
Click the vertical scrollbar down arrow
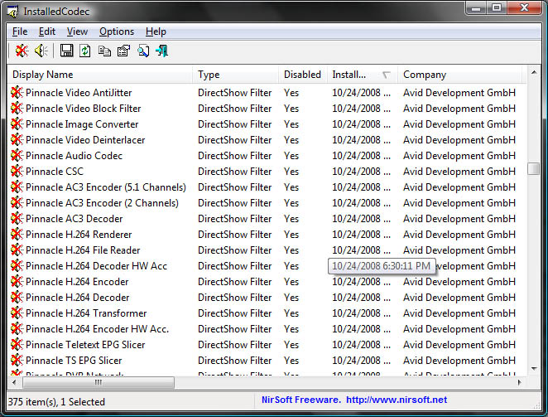534,368
